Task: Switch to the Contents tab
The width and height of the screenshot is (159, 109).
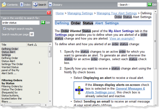Action: [x=10, y=4]
